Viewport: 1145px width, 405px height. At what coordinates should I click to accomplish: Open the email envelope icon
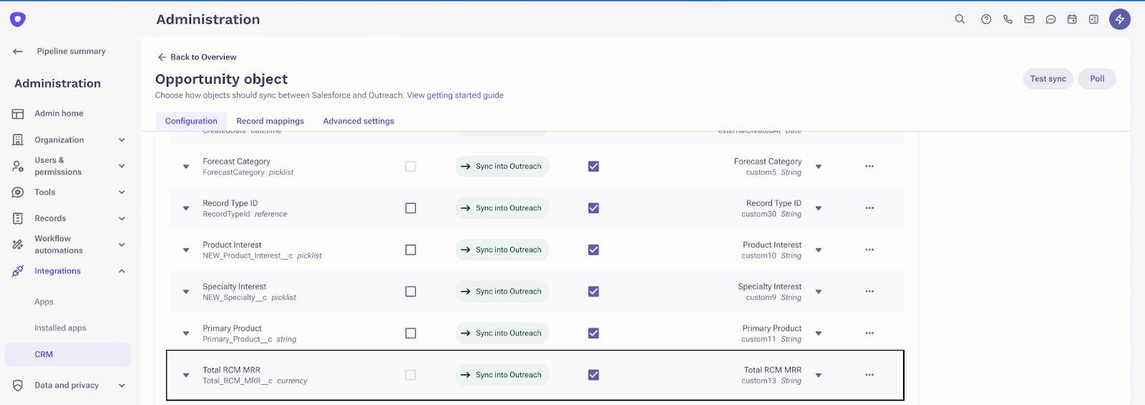pos(1029,19)
